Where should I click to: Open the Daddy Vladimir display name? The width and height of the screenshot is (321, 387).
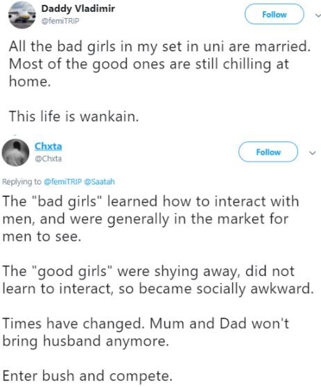[78, 8]
